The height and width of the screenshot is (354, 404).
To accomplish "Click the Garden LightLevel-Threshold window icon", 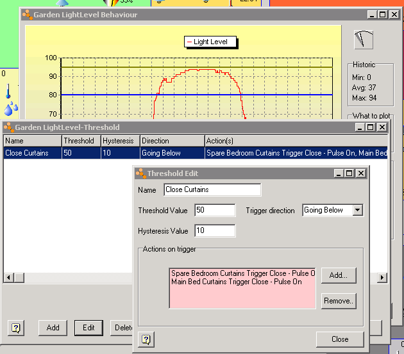I will pos(8,127).
